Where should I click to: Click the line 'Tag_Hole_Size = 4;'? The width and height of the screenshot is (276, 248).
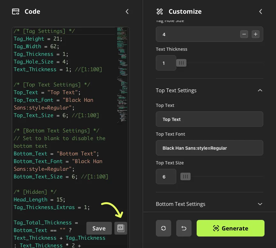coord(41,62)
